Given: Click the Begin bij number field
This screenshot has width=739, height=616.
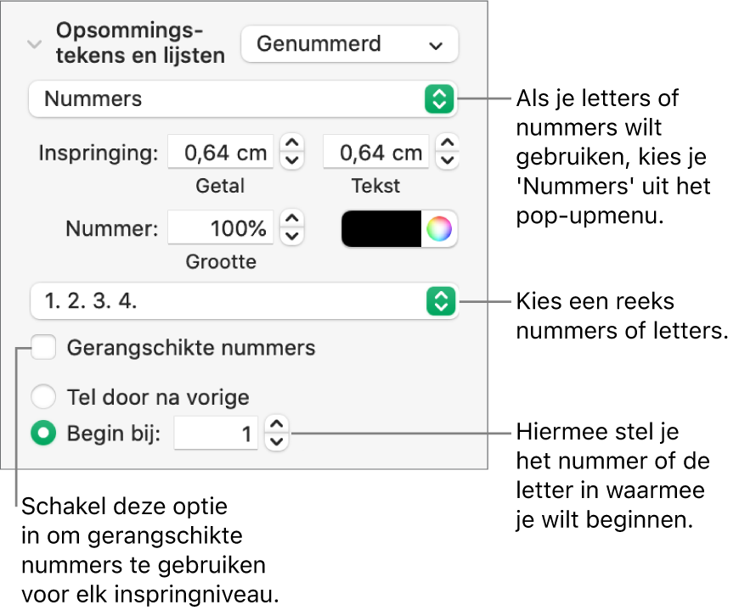Looking at the screenshot, I should (216, 434).
